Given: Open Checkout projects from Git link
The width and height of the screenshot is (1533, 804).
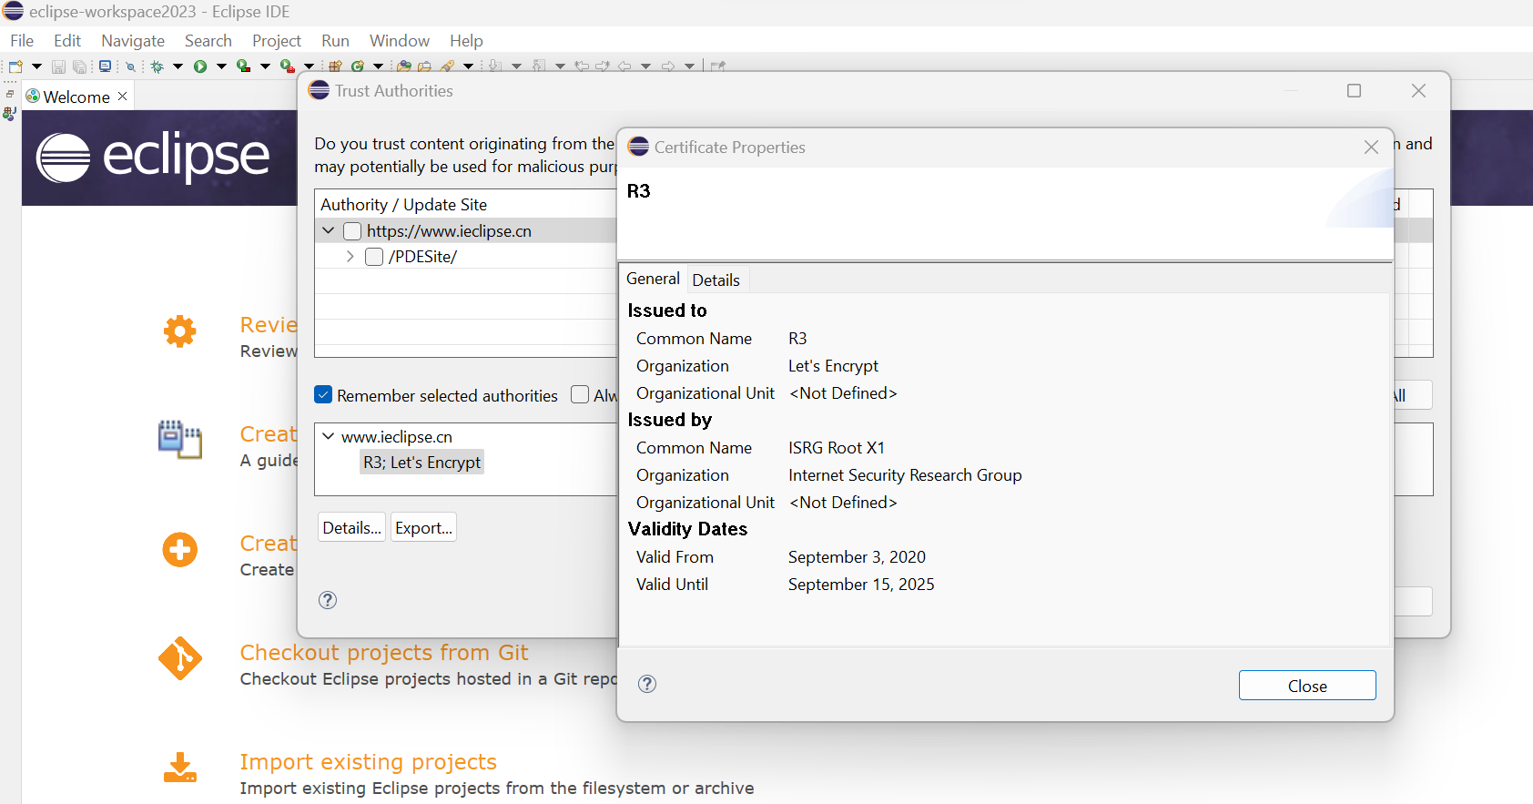Looking at the screenshot, I should pyautogui.click(x=383, y=652).
